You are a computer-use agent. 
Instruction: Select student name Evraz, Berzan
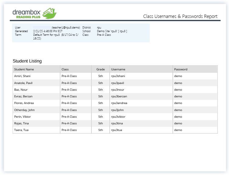click(23, 96)
